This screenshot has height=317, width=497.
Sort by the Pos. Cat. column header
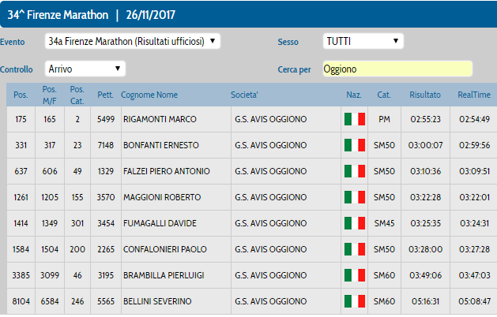point(77,95)
